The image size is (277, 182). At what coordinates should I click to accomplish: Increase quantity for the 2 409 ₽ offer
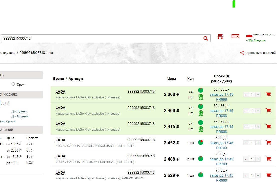pos(258,111)
